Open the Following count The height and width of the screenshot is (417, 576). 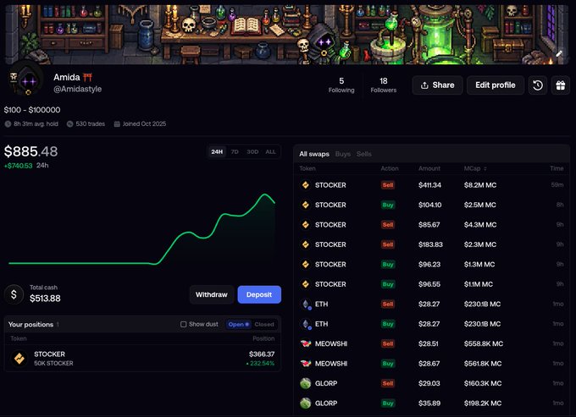point(341,85)
